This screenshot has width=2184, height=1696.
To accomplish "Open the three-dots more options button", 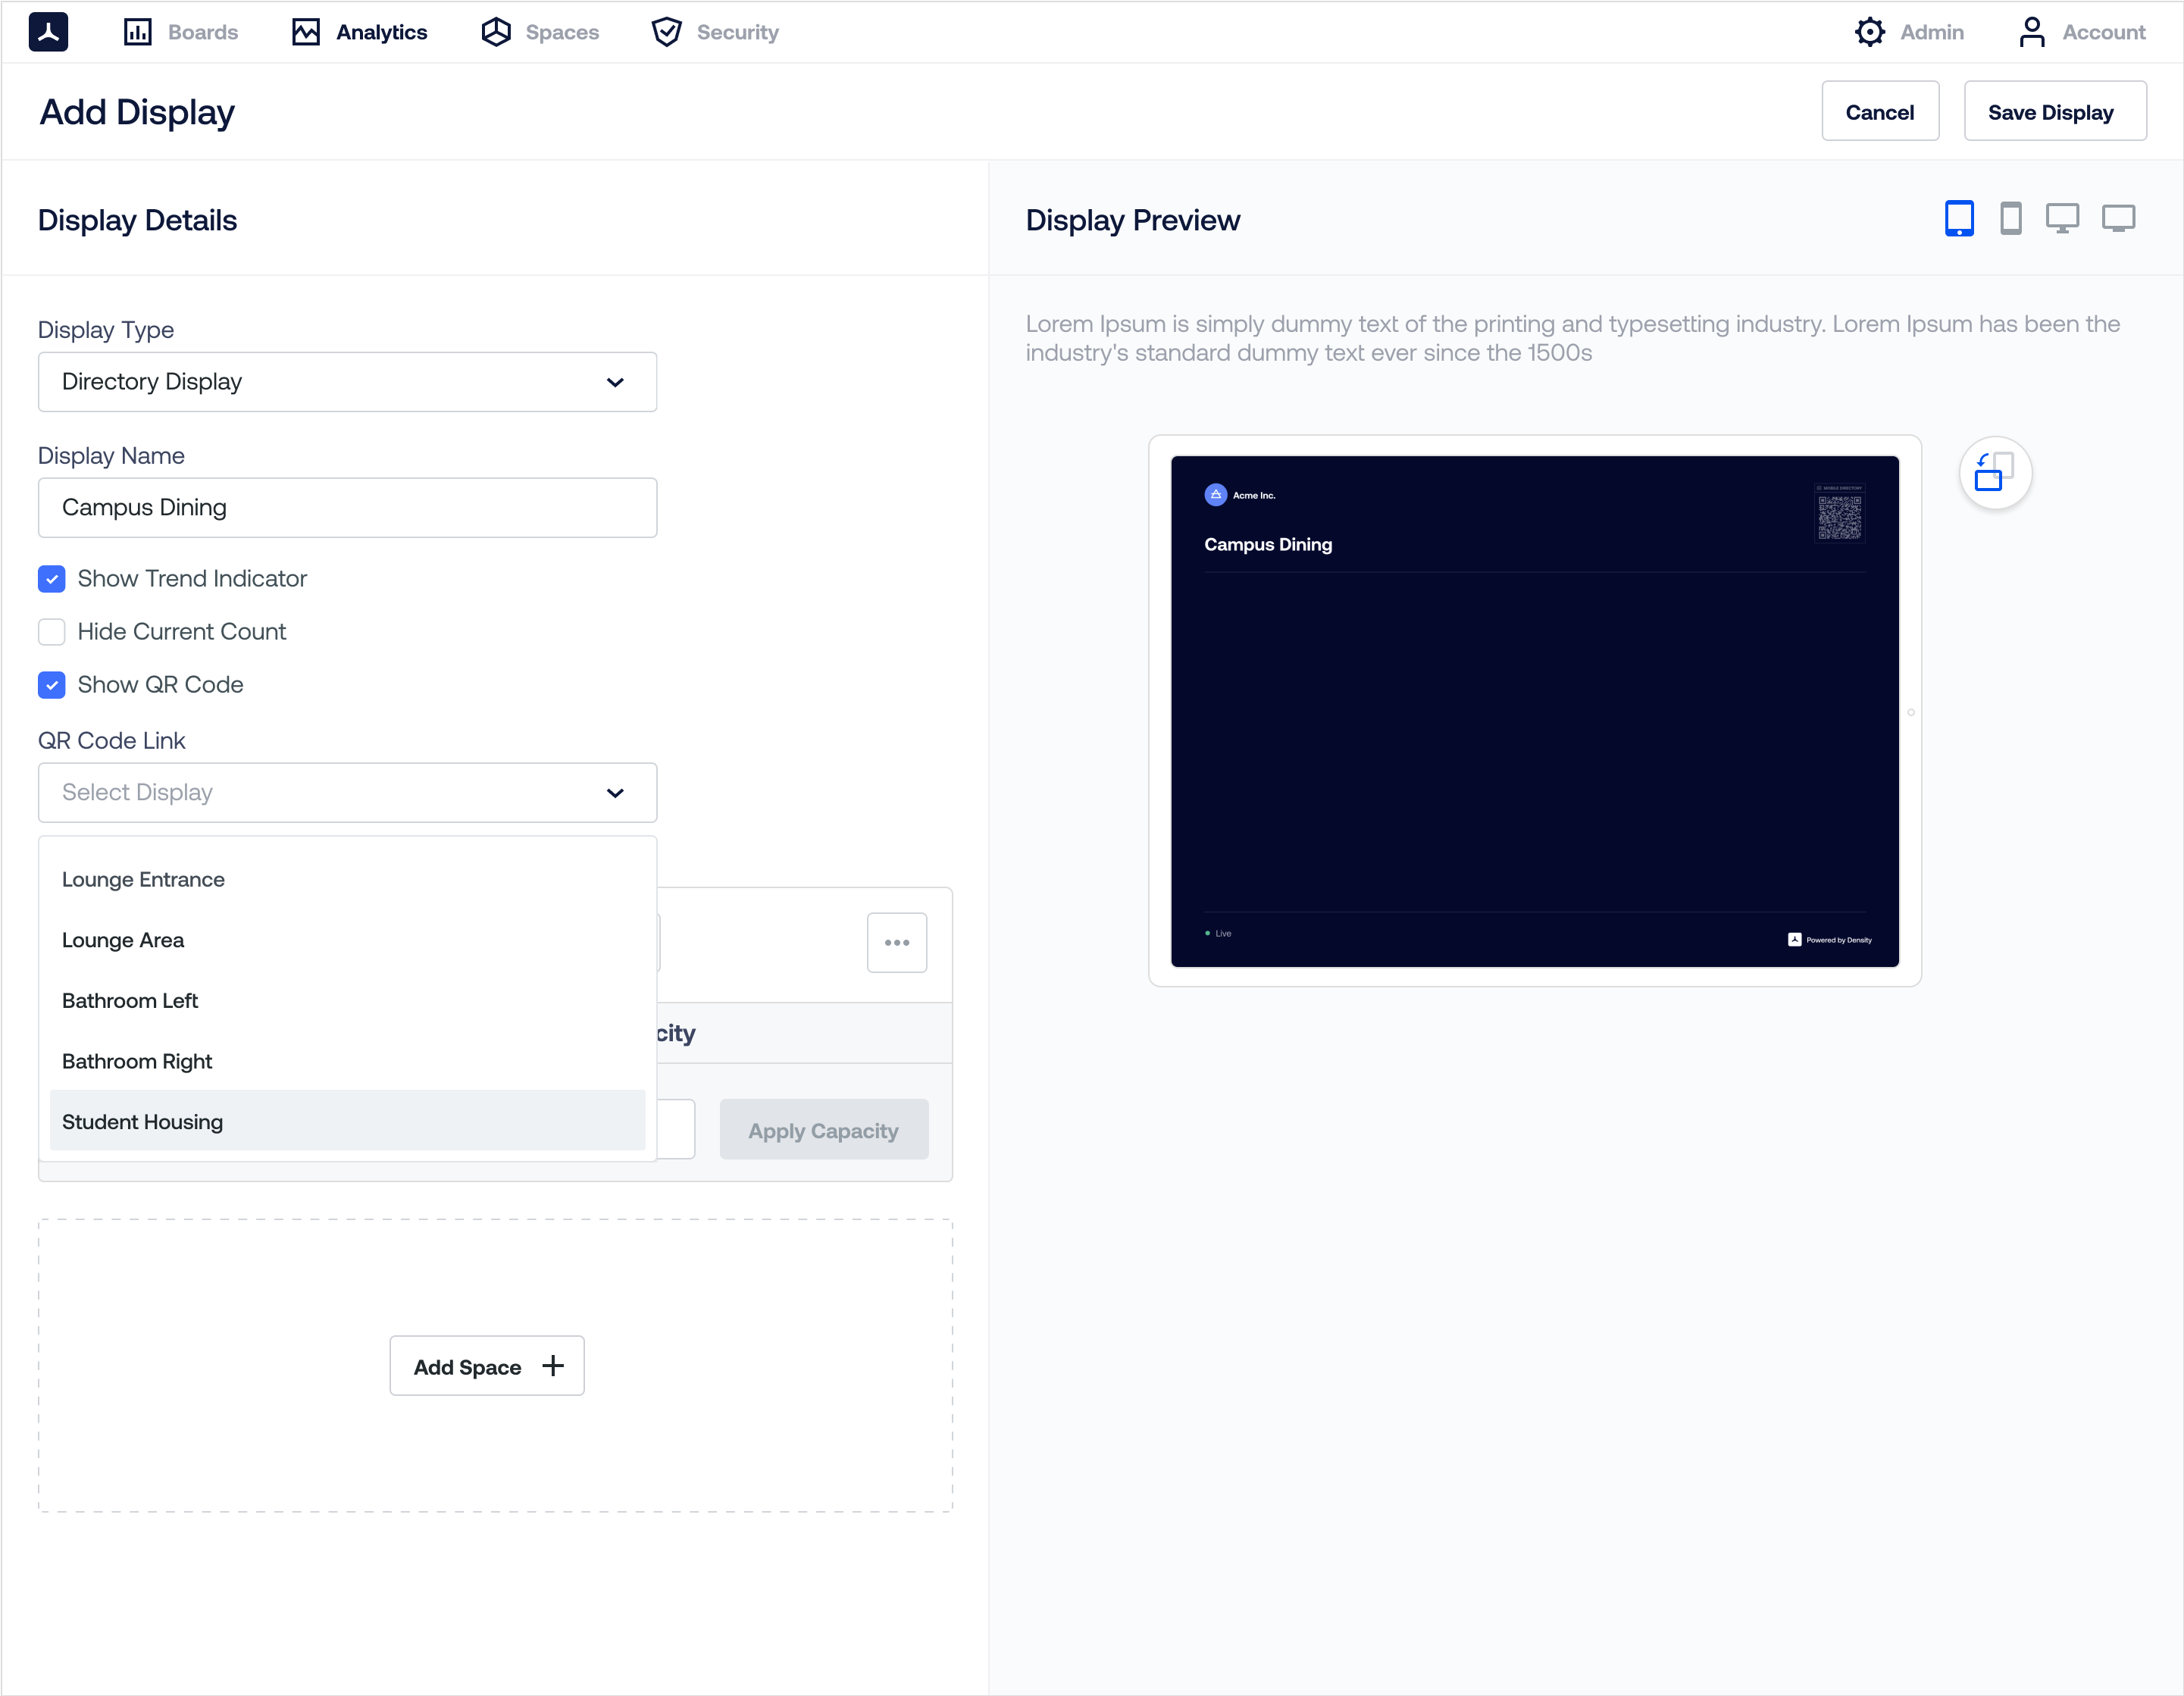I will 896,942.
